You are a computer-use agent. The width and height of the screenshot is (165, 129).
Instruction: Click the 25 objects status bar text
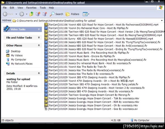click(x=7, y=120)
